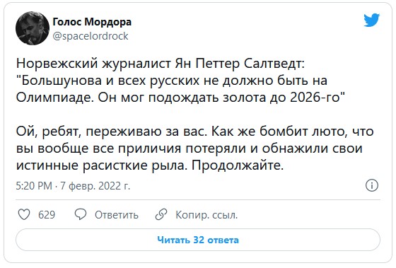The width and height of the screenshot is (396, 268).
Task: Open the tweet info circle icon
Action: coord(372,185)
